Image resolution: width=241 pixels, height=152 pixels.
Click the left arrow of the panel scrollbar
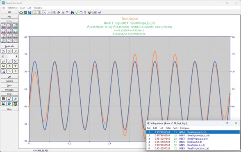pos(2,56)
